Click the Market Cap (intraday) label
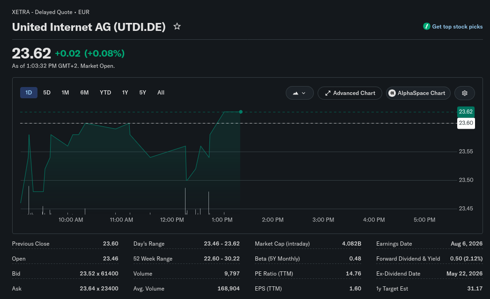490x299 pixels. [x=282, y=244]
